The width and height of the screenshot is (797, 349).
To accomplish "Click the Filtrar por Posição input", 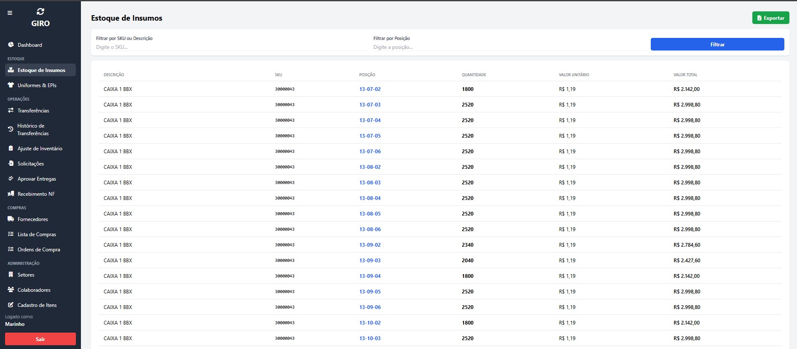I will [508, 47].
